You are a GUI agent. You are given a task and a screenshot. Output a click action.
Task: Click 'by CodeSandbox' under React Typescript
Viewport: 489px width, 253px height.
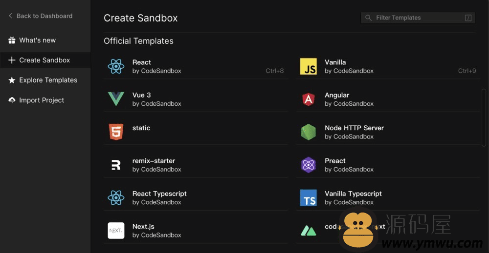click(x=156, y=202)
